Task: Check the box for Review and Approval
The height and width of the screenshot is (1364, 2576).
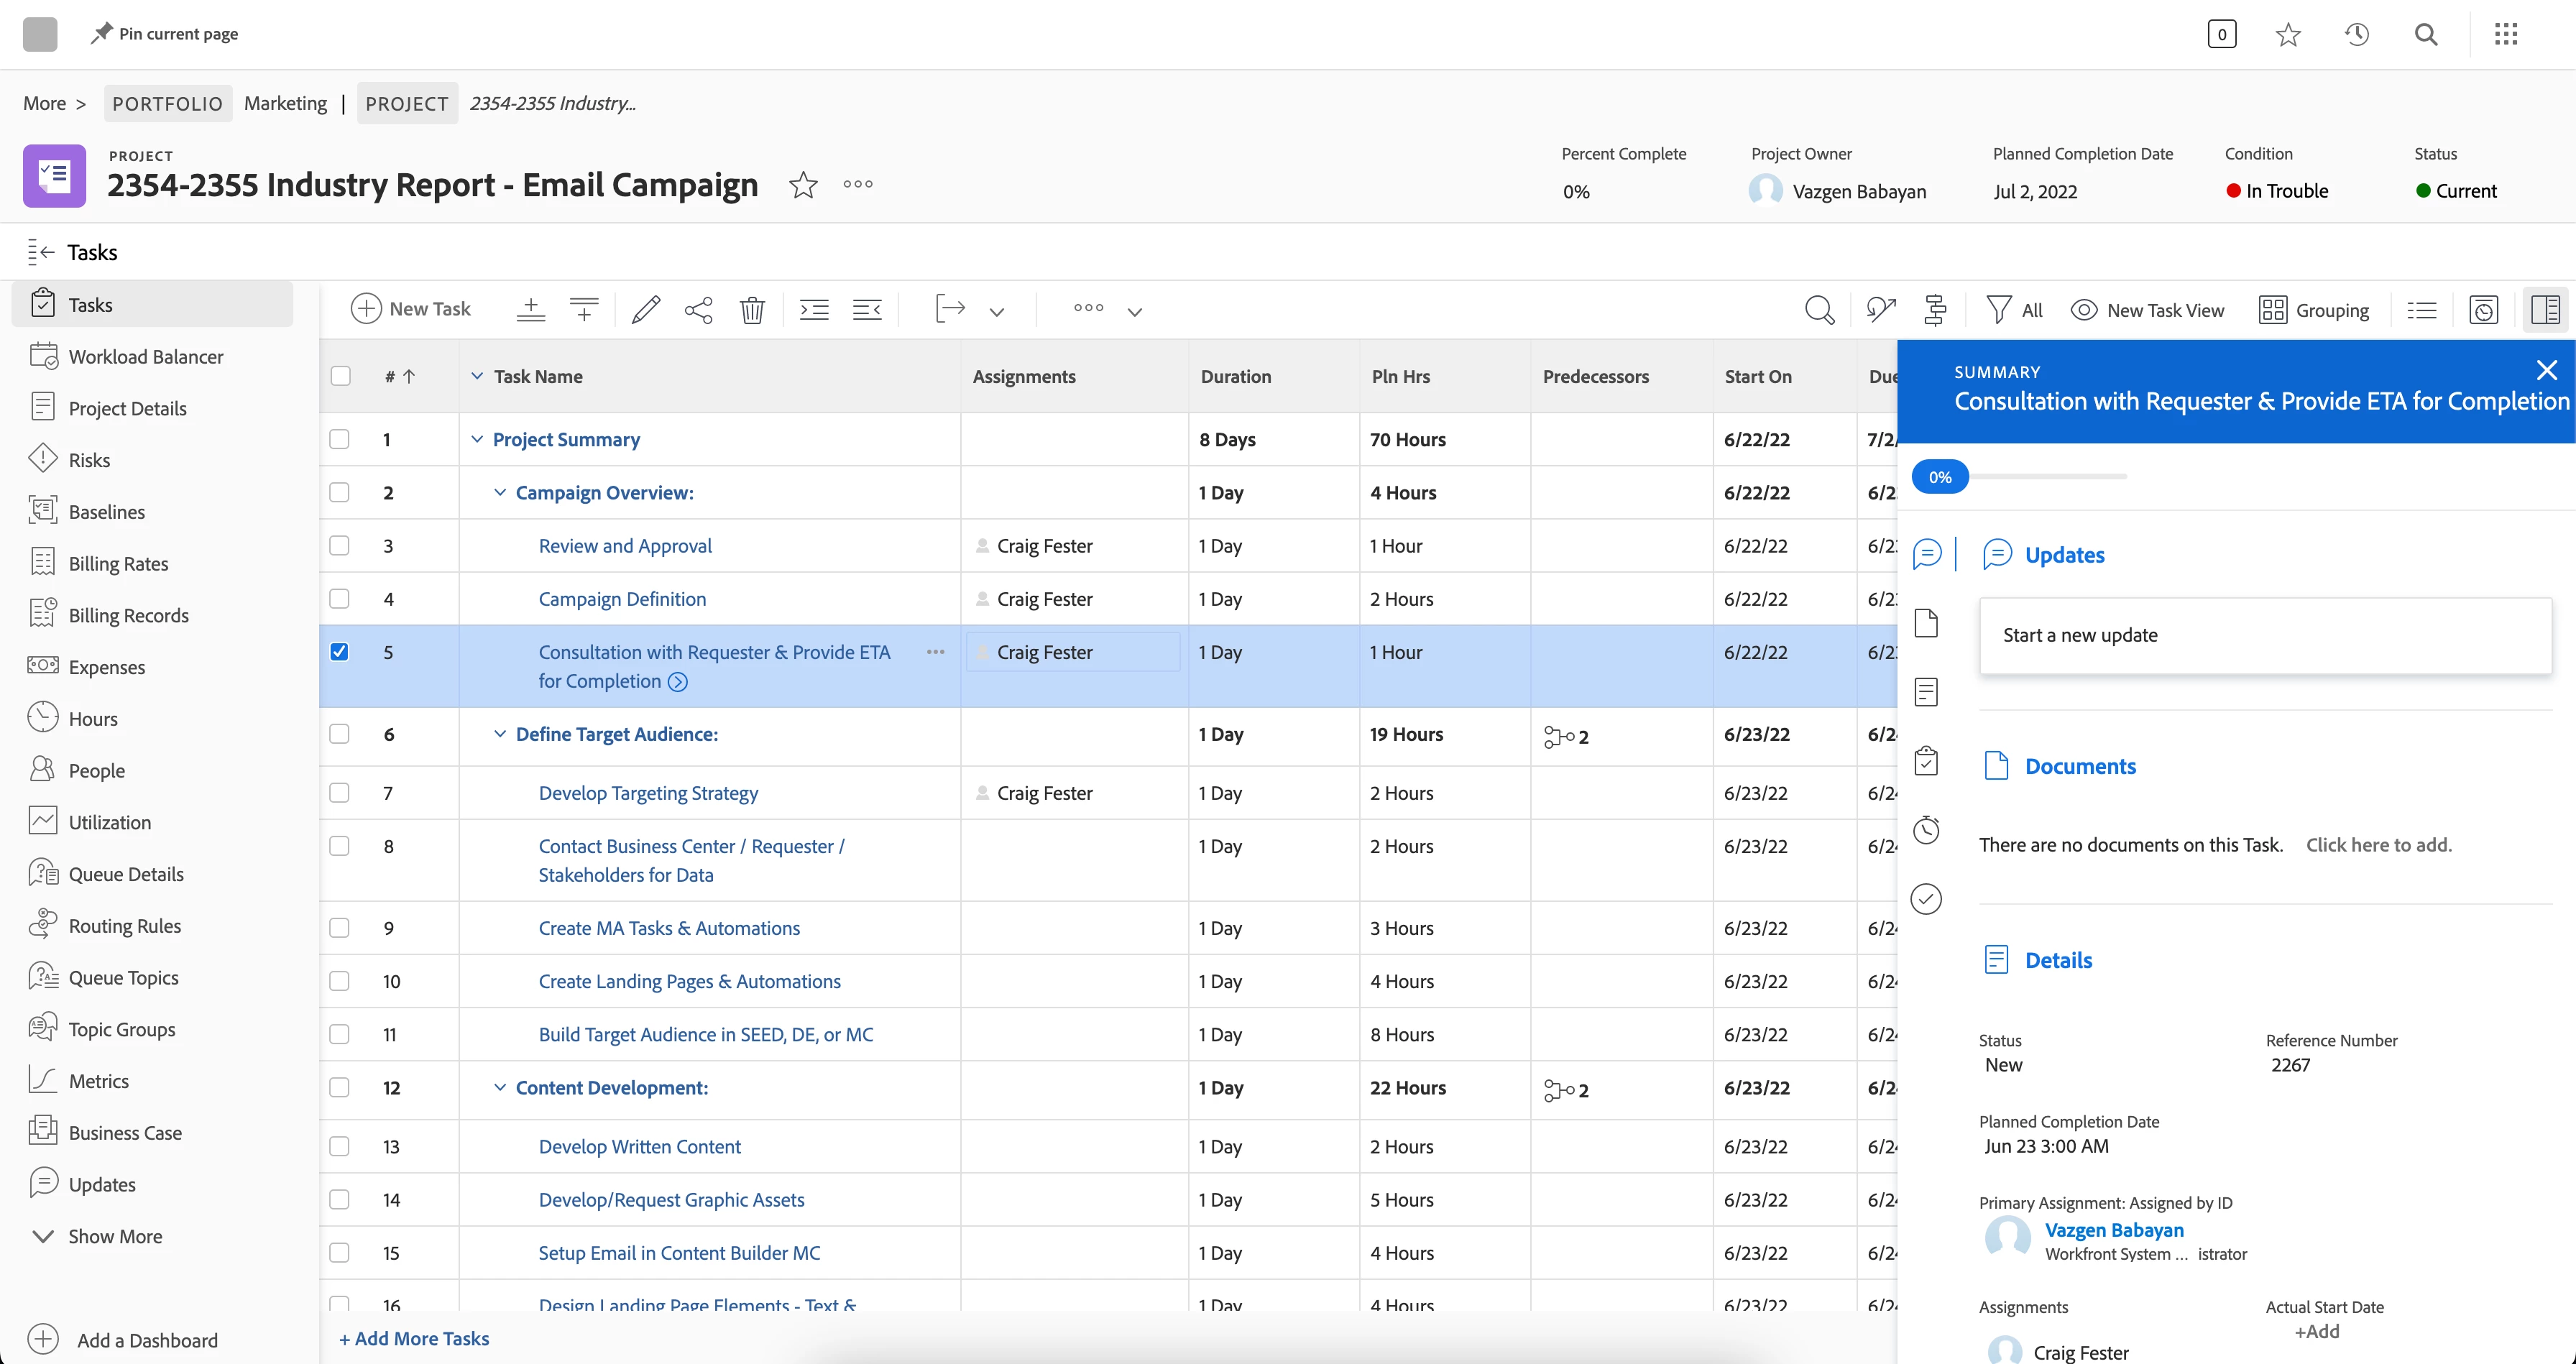Action: coord(340,546)
